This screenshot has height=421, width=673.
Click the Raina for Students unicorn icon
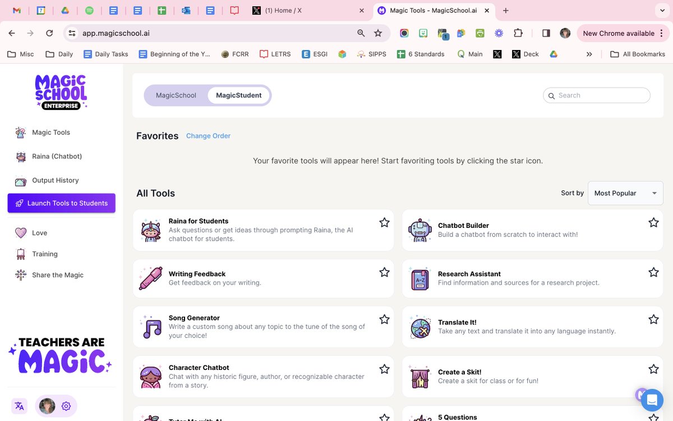tap(151, 230)
